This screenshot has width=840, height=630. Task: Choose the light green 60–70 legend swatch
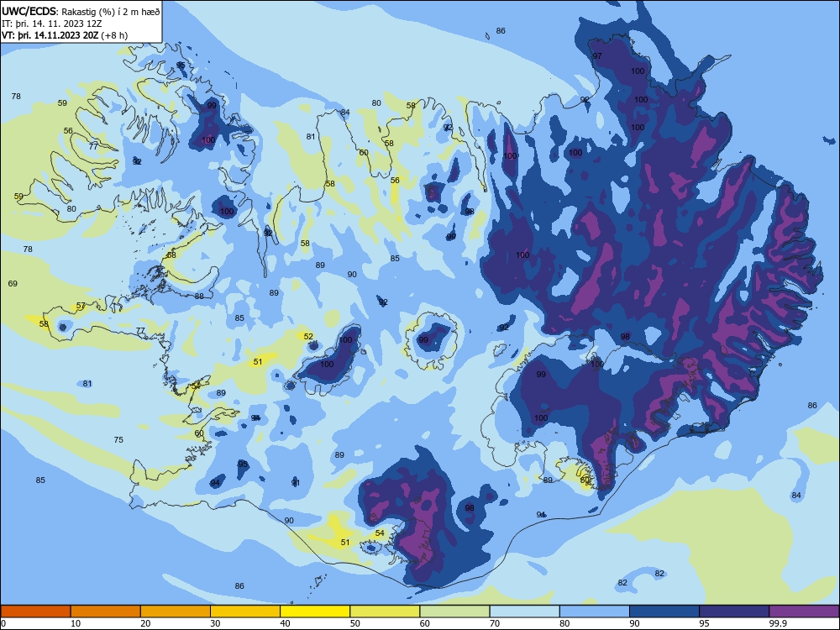coord(454,612)
